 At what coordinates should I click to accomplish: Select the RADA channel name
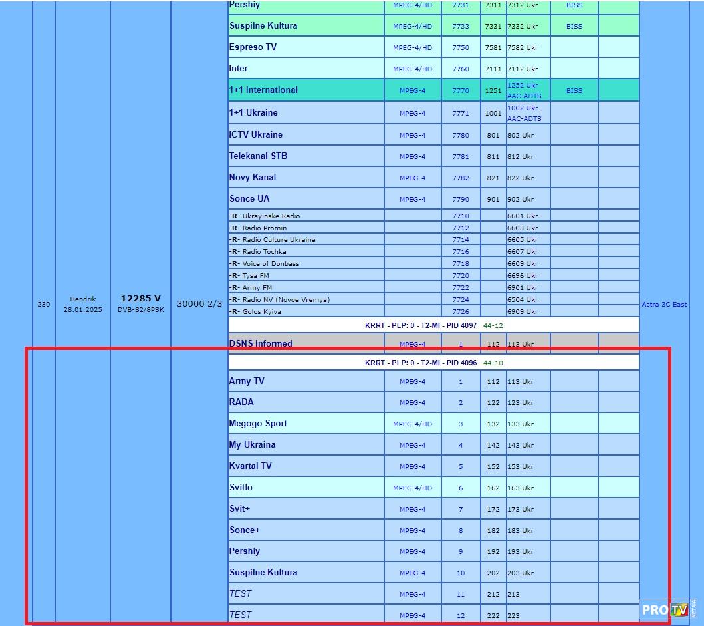point(241,402)
